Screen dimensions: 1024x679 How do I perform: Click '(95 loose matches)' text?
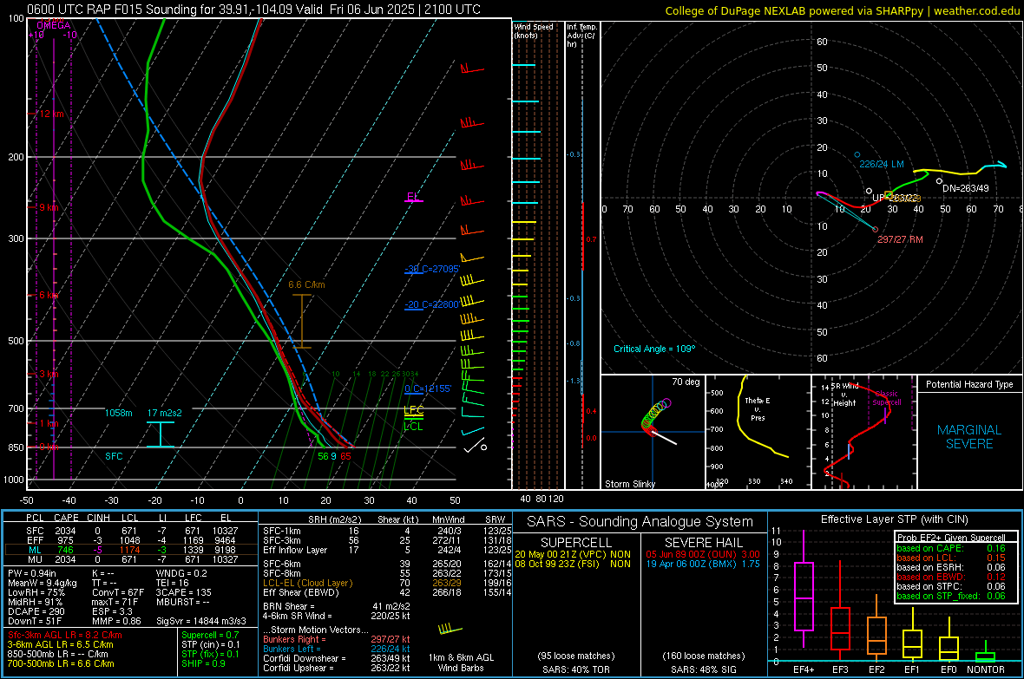576,656
